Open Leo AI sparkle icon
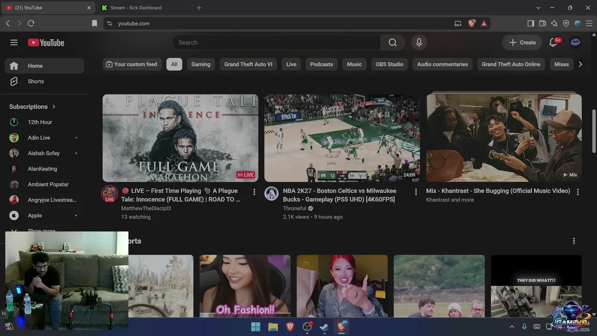This screenshot has width=597, height=336. click(554, 23)
